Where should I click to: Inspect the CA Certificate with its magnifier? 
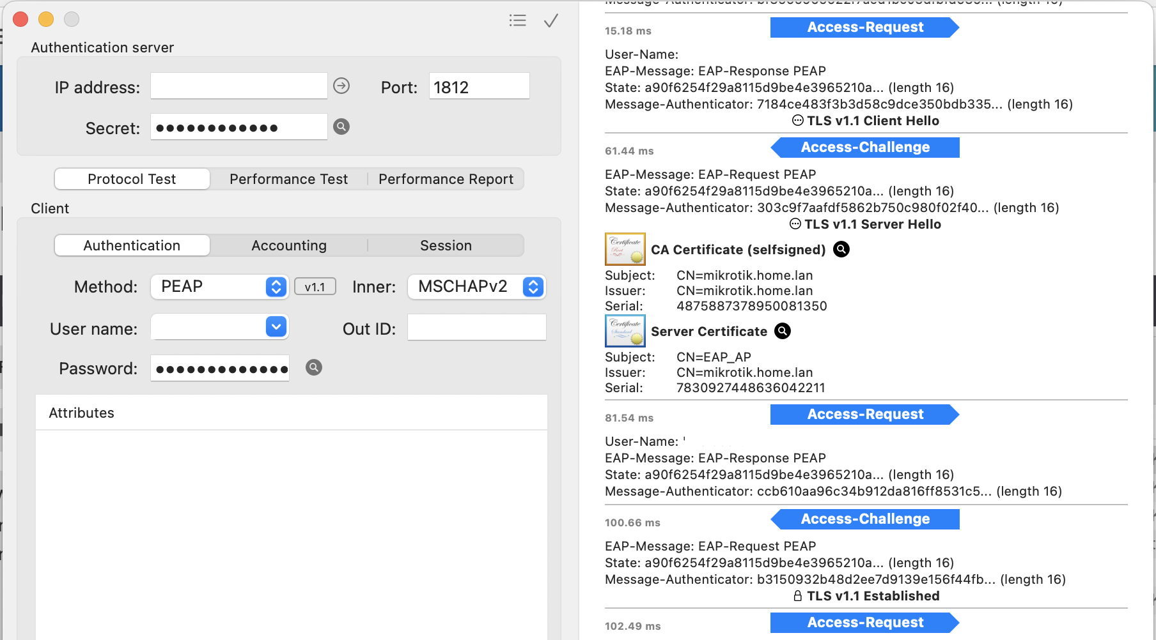point(841,250)
